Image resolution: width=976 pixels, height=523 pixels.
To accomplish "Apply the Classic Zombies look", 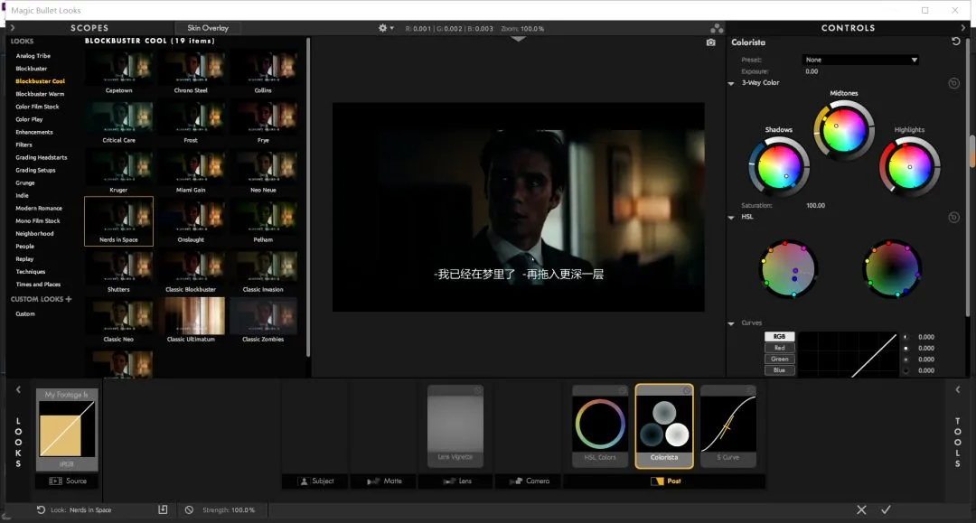I will (x=263, y=320).
